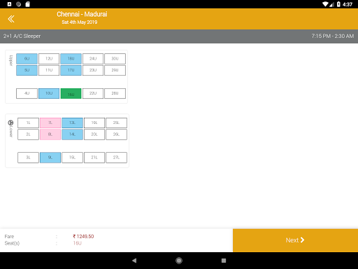This screenshot has height=269, width=358.
Task: Choose booked upper seat 10U
Action: [x=49, y=93]
